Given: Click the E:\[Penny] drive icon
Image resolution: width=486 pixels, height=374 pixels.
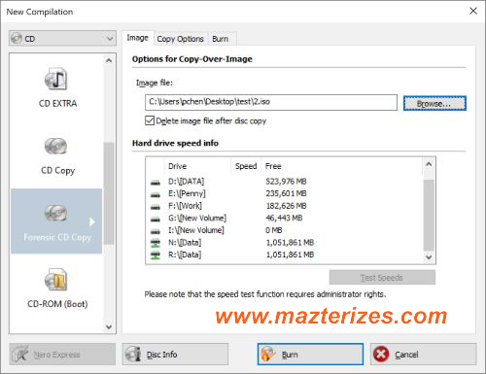Looking at the screenshot, I should tap(156, 194).
